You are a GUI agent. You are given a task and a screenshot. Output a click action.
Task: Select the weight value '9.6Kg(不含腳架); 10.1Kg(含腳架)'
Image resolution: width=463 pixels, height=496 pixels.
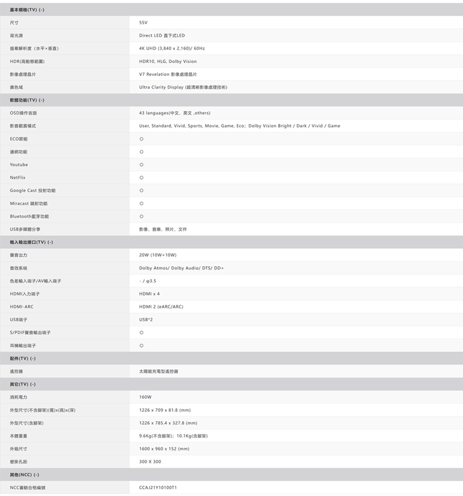173,436
